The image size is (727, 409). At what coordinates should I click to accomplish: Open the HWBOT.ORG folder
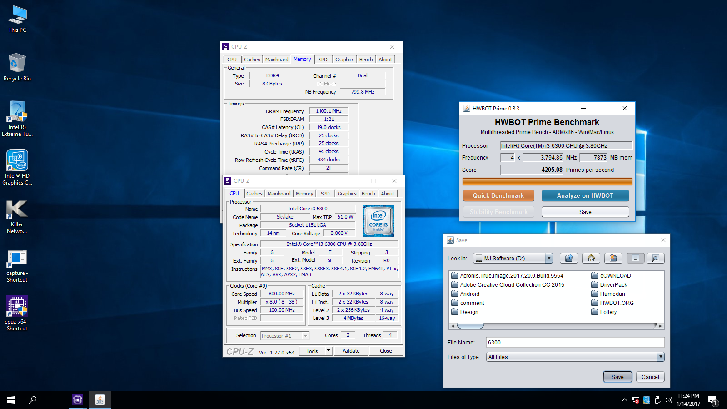(x=612, y=303)
